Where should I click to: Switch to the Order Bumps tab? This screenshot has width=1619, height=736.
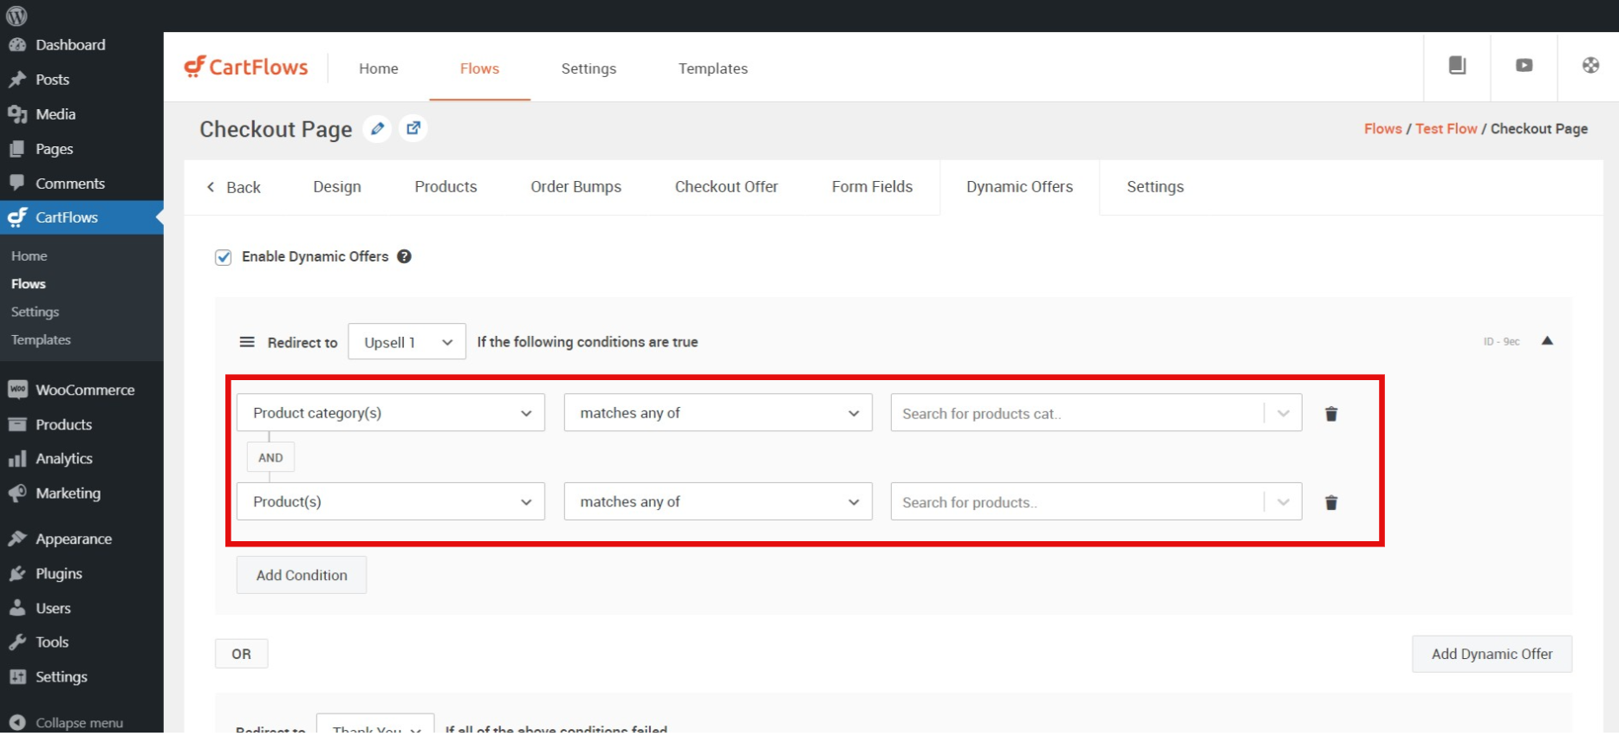point(575,187)
